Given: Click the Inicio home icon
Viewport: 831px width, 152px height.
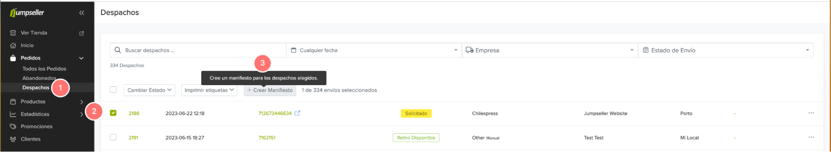Looking at the screenshot, I should 13,46.
